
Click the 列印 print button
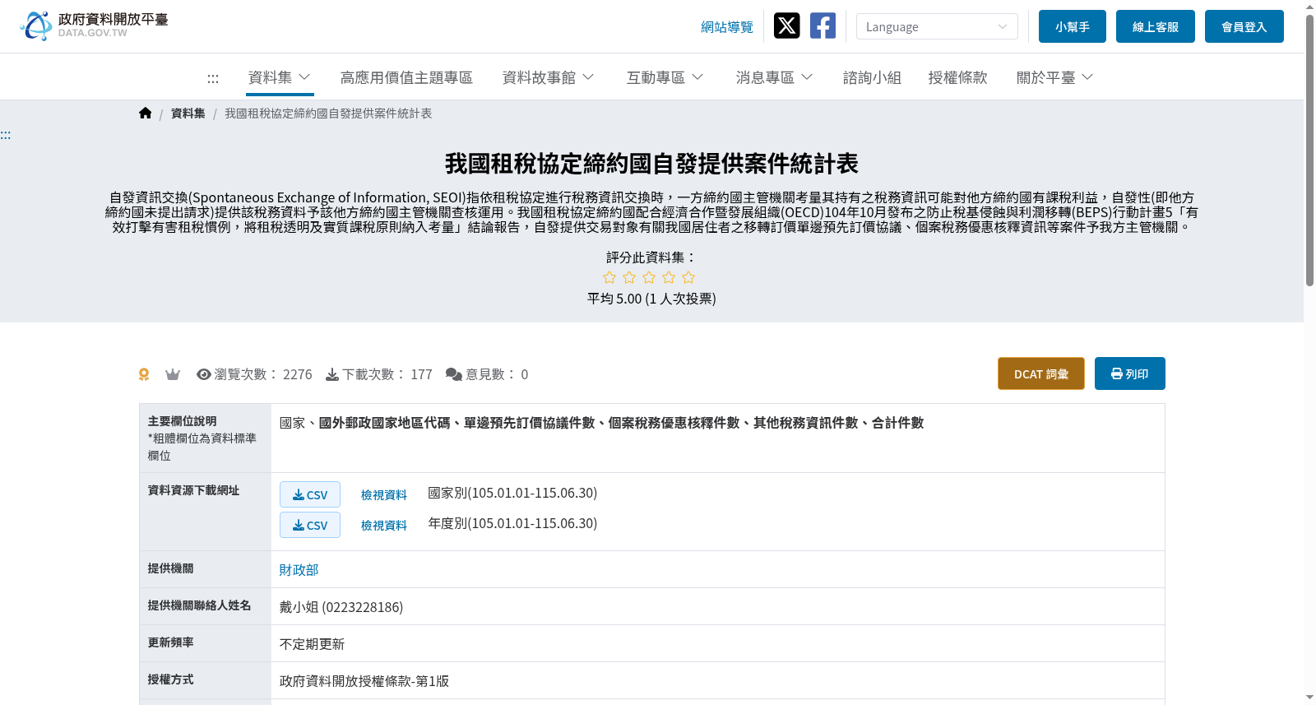click(x=1130, y=373)
